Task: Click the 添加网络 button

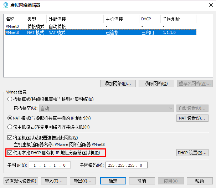Action: point(118,83)
